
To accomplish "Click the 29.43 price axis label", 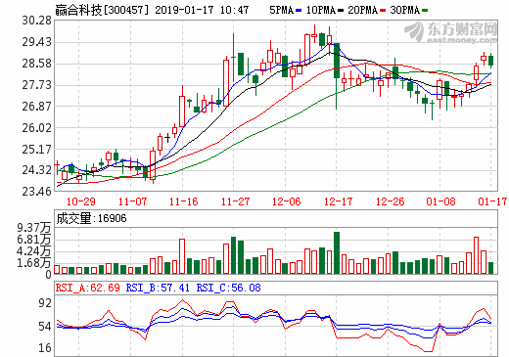I will [x=37, y=42].
